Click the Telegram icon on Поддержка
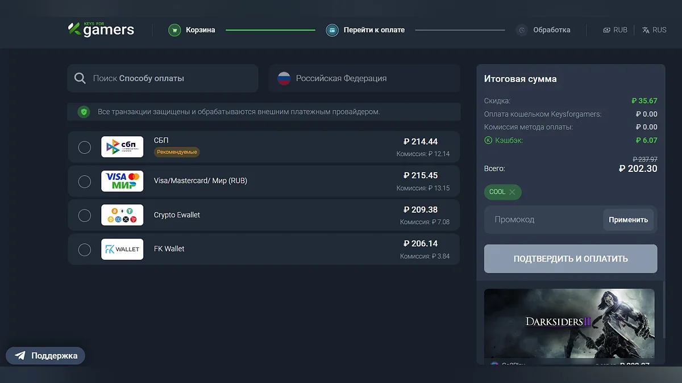The height and width of the screenshot is (383, 682). point(20,356)
